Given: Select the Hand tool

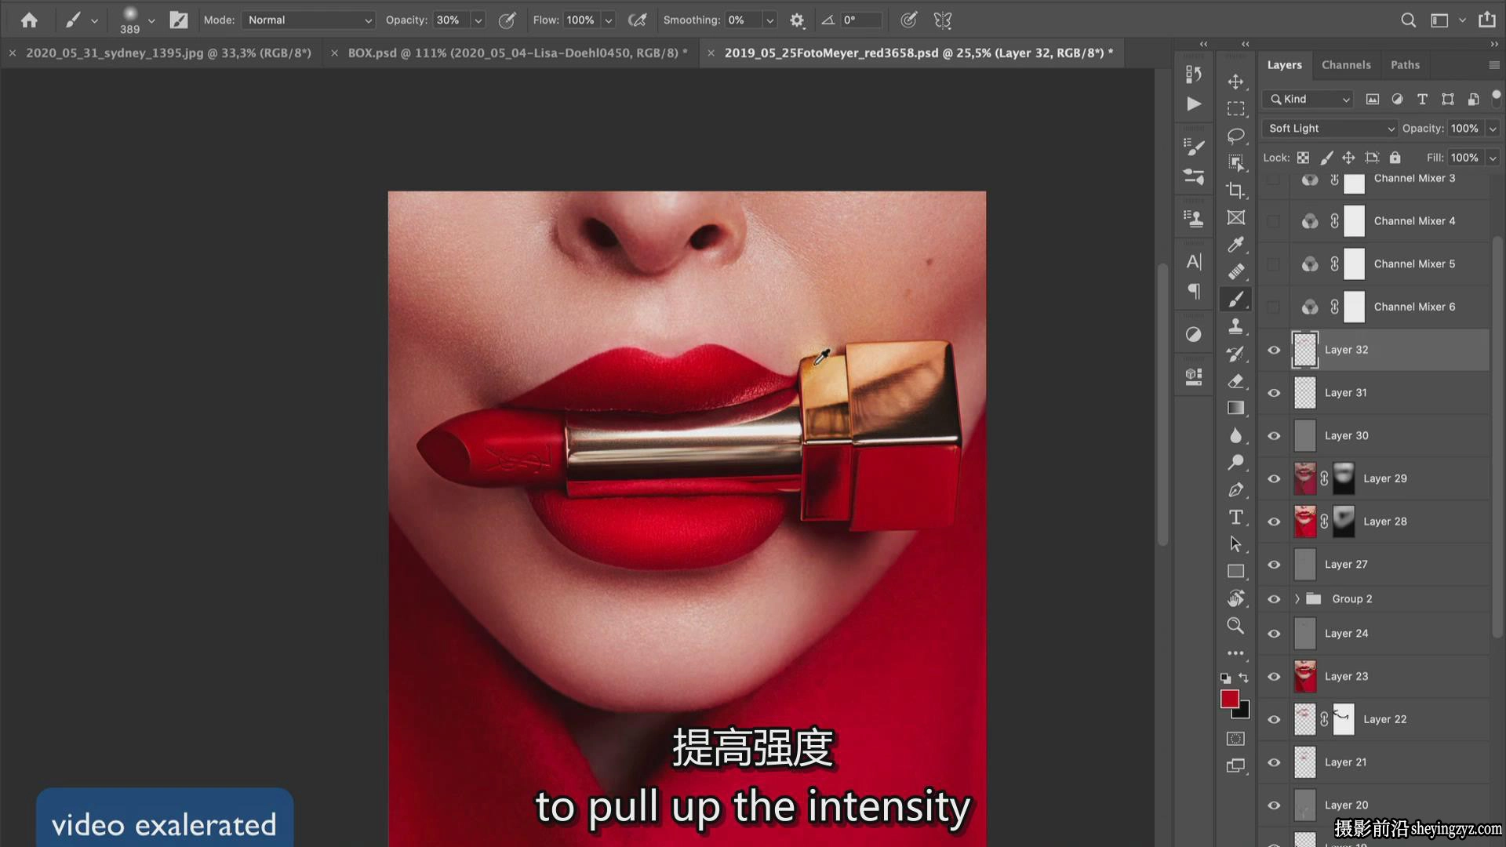Looking at the screenshot, I should [1235, 598].
